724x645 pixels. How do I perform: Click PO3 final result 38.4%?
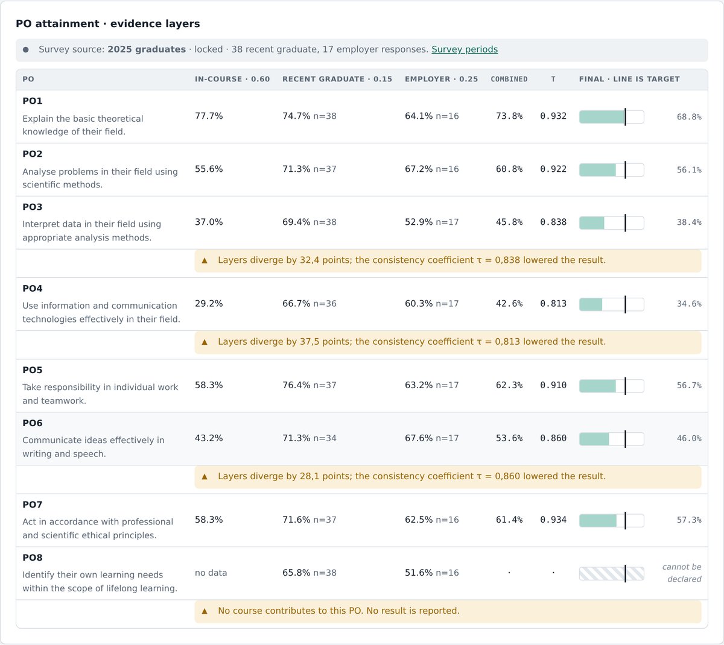coord(689,222)
